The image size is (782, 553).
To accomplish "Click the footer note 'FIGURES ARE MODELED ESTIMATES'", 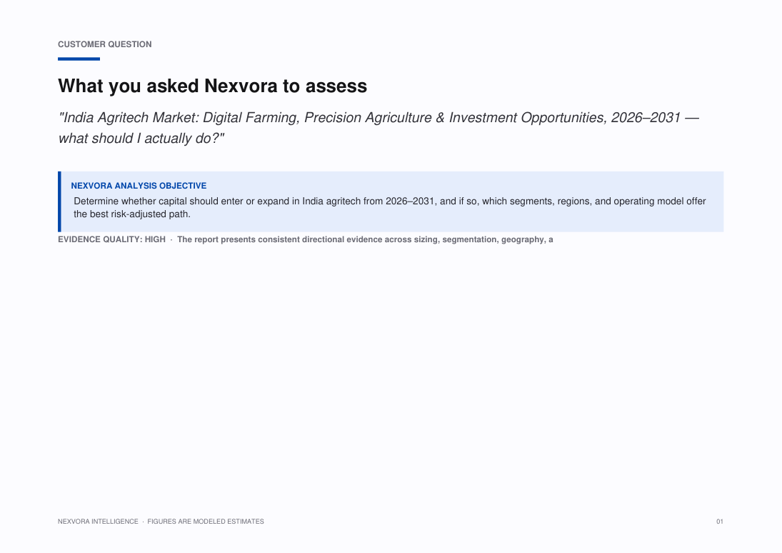I will tap(206, 522).
